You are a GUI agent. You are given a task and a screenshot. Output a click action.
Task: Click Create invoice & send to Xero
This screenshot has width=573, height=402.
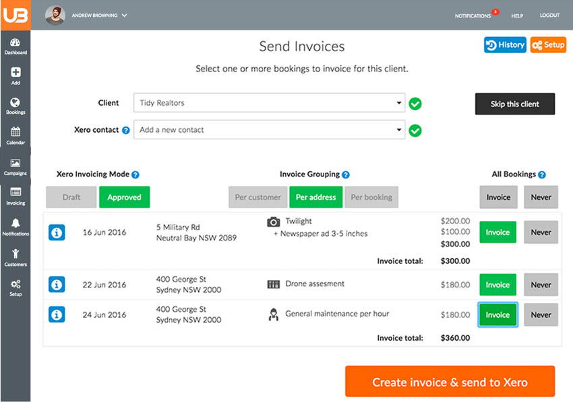tap(450, 381)
